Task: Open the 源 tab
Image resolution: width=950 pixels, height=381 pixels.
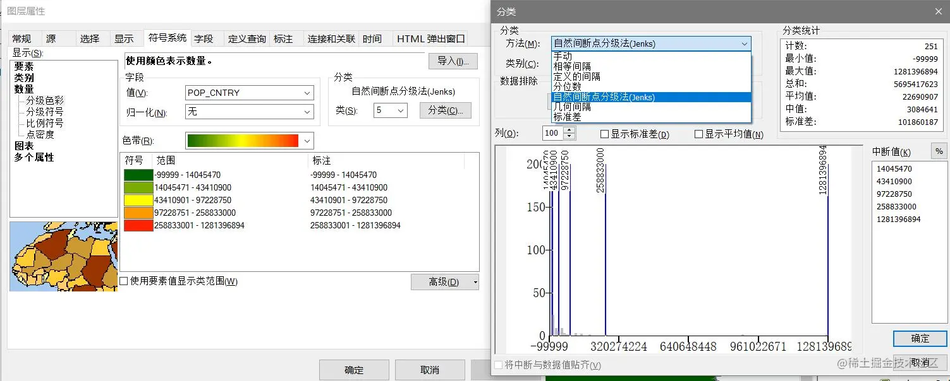Action: pos(51,38)
